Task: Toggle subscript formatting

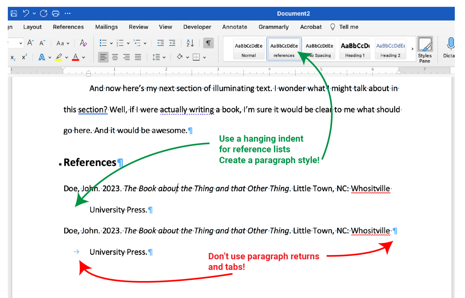Action: coord(12,57)
